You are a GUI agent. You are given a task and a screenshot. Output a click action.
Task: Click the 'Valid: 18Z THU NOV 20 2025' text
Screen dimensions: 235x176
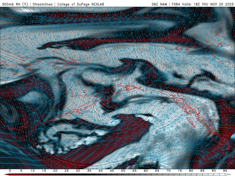[x=208, y=4]
